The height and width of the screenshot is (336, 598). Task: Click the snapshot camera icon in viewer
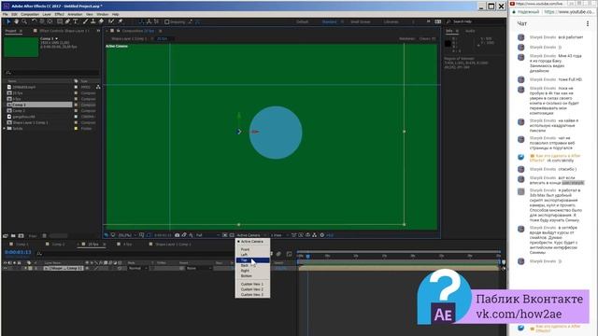coord(177,235)
